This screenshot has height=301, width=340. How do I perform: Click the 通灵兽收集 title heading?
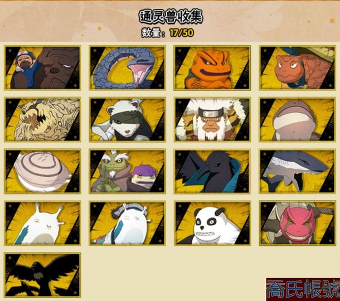click(x=171, y=17)
